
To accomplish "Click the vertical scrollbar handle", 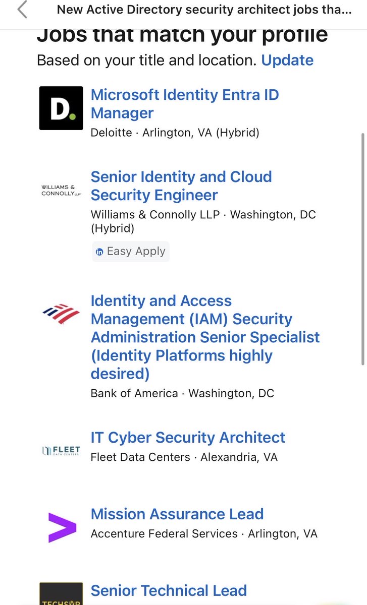I will [362, 249].
